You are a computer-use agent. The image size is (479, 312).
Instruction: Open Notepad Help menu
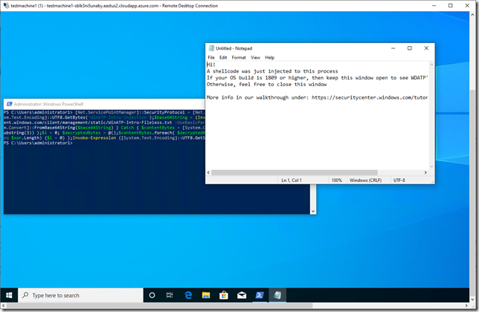269,57
